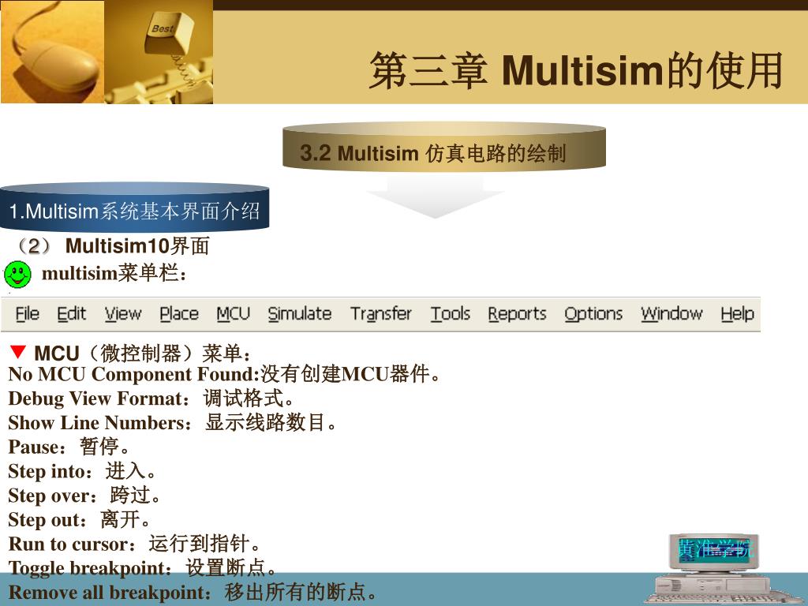Click the '1.Multisim系统基本界面介绍' blue banner

[134, 207]
